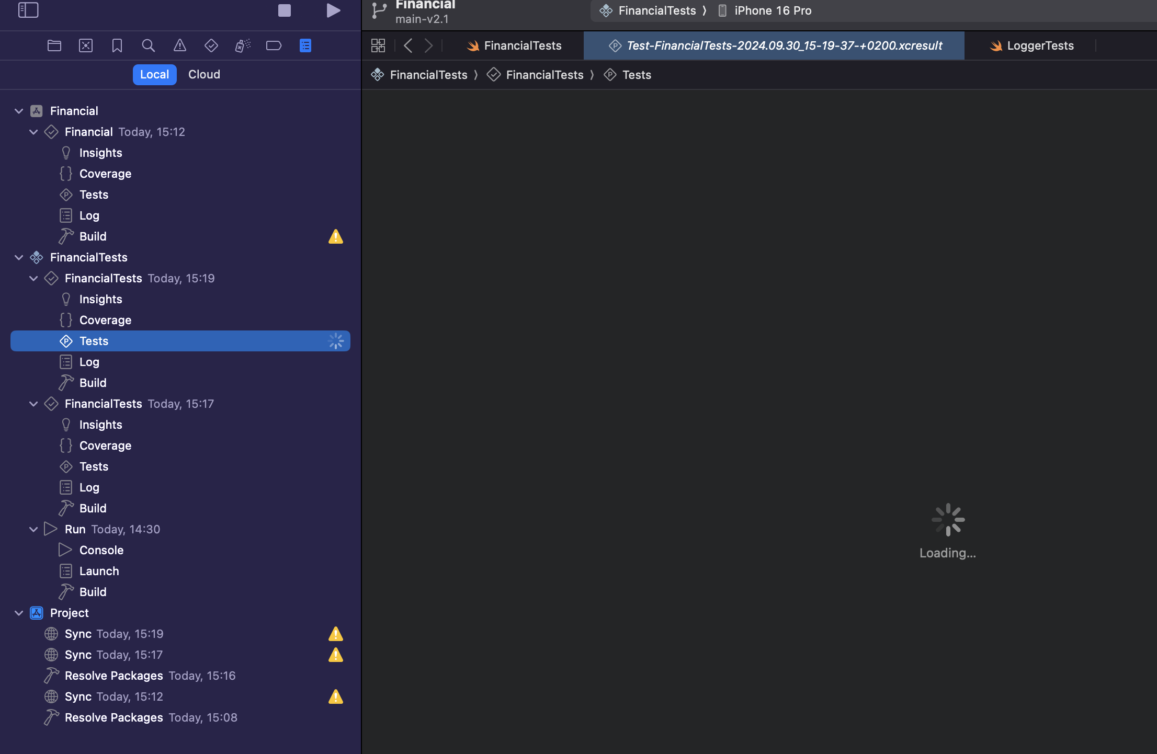The width and height of the screenshot is (1157, 754).
Task: Open Console under Run 14:30
Action: point(180,550)
